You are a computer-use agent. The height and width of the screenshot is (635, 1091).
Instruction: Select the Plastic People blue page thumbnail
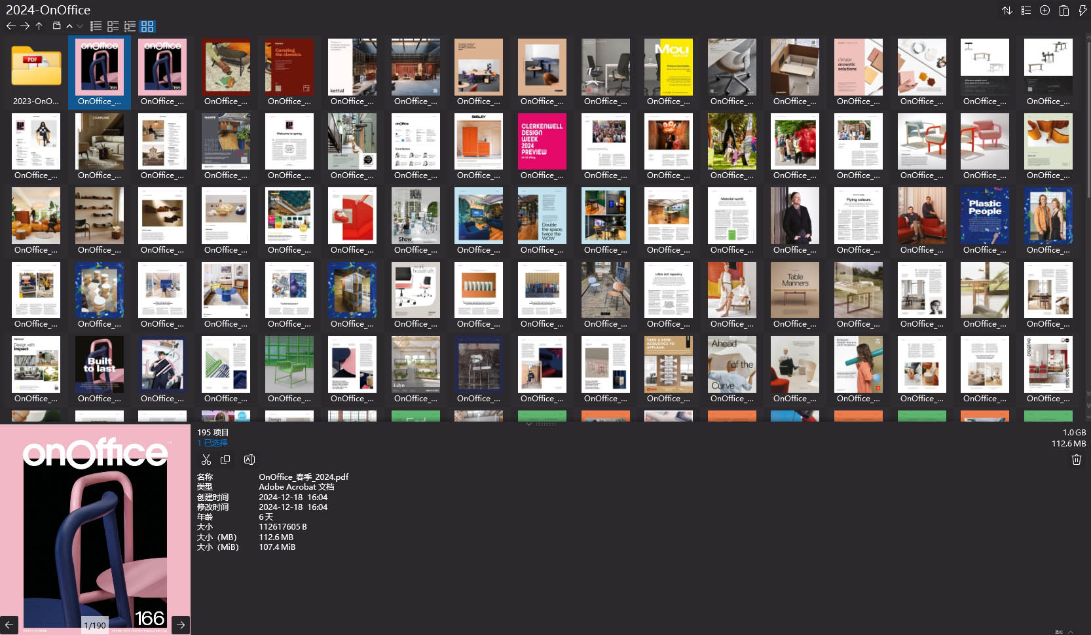point(985,215)
